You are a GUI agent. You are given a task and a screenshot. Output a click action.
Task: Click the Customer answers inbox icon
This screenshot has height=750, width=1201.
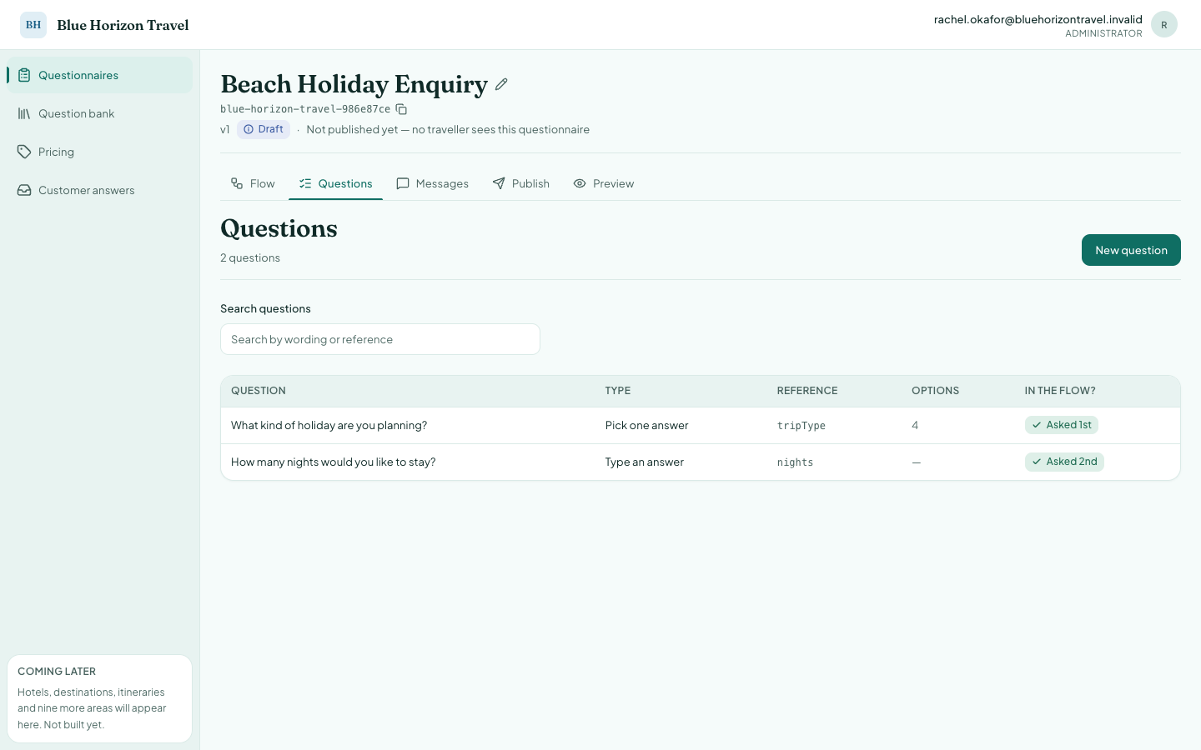[24, 190]
